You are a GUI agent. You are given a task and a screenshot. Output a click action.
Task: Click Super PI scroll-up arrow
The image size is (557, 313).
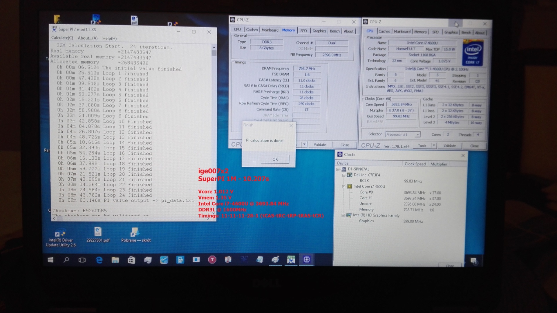[214, 47]
